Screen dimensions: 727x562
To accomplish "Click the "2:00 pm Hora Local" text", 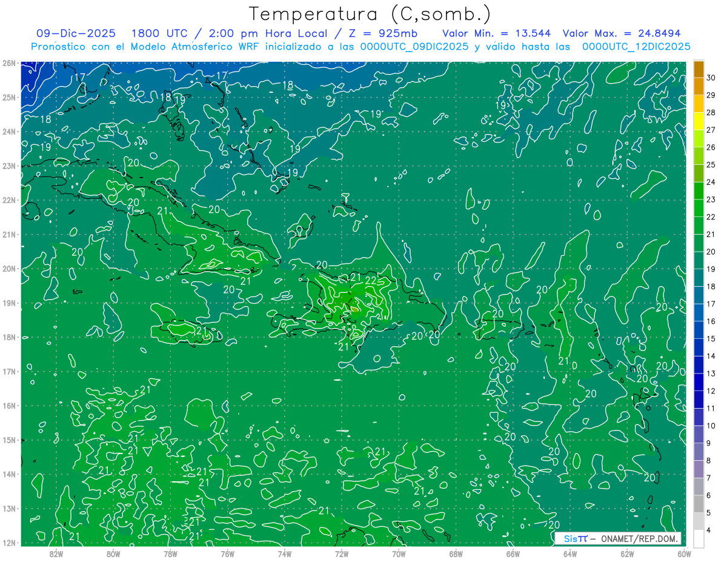I will click(x=267, y=33).
